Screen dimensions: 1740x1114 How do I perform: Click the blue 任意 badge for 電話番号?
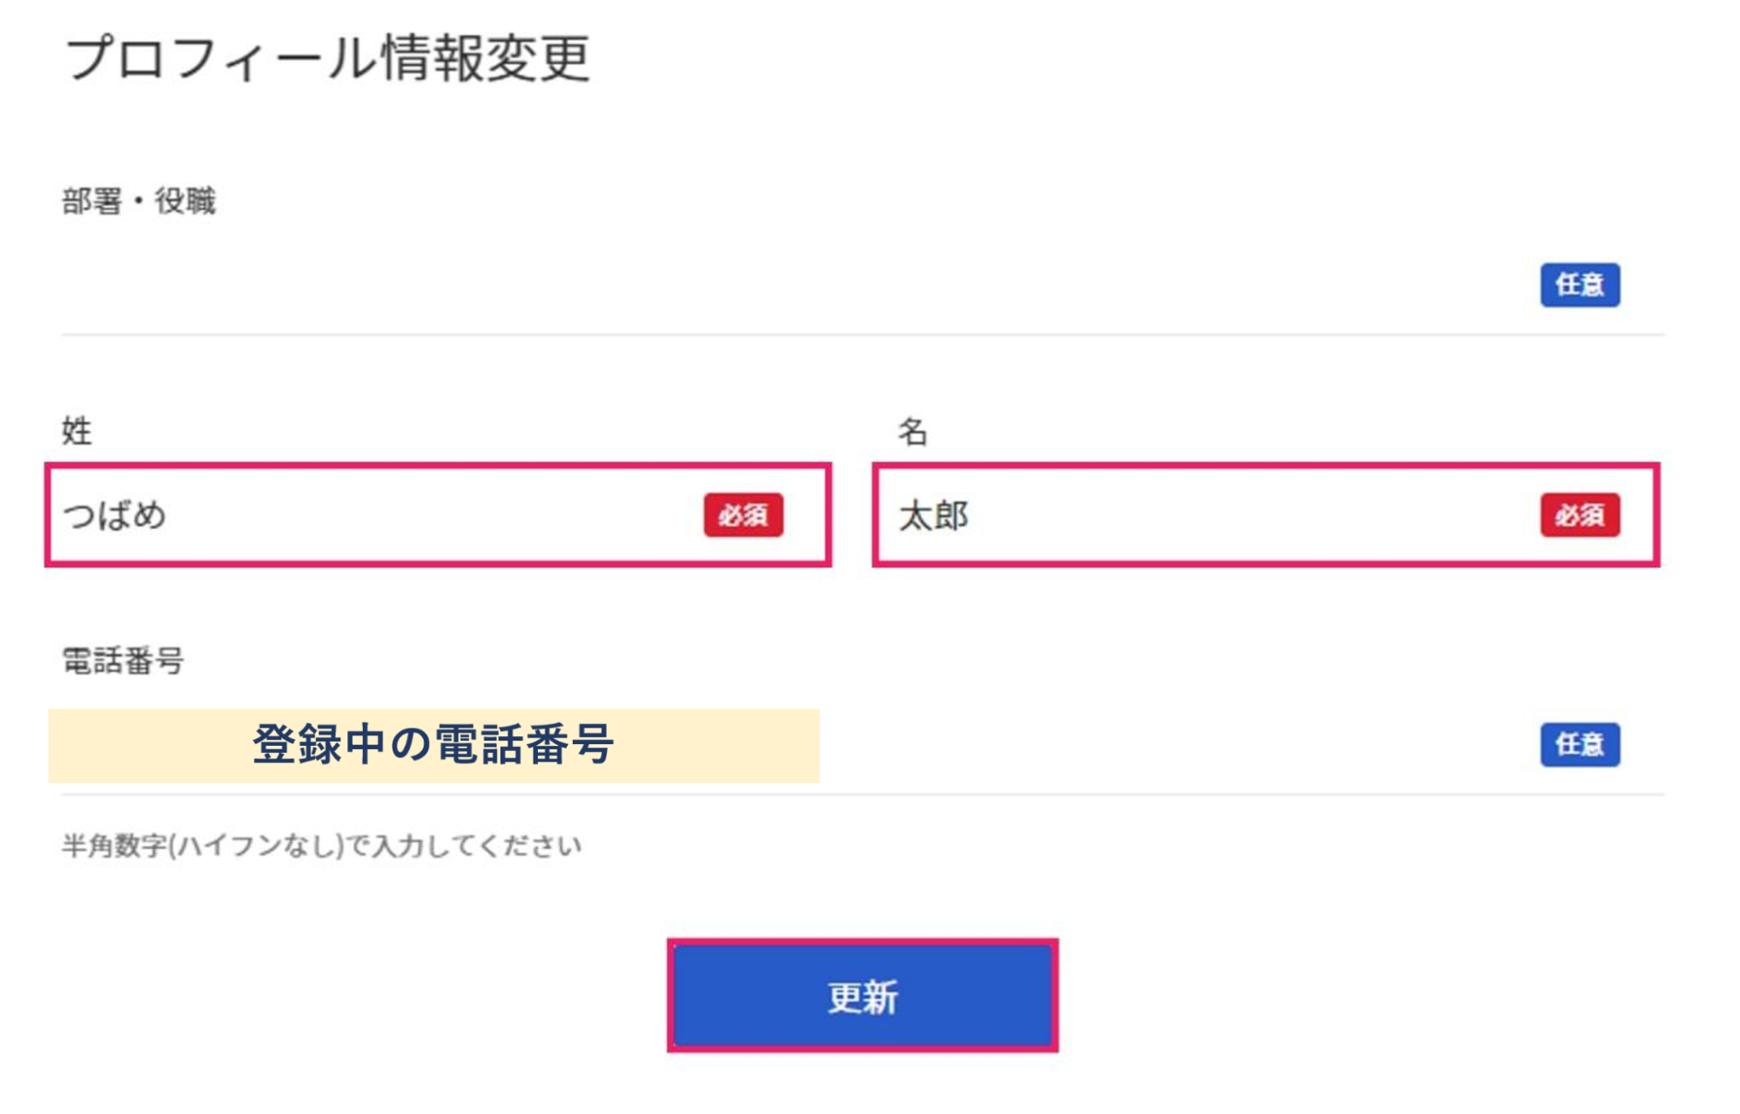pyautogui.click(x=1580, y=745)
